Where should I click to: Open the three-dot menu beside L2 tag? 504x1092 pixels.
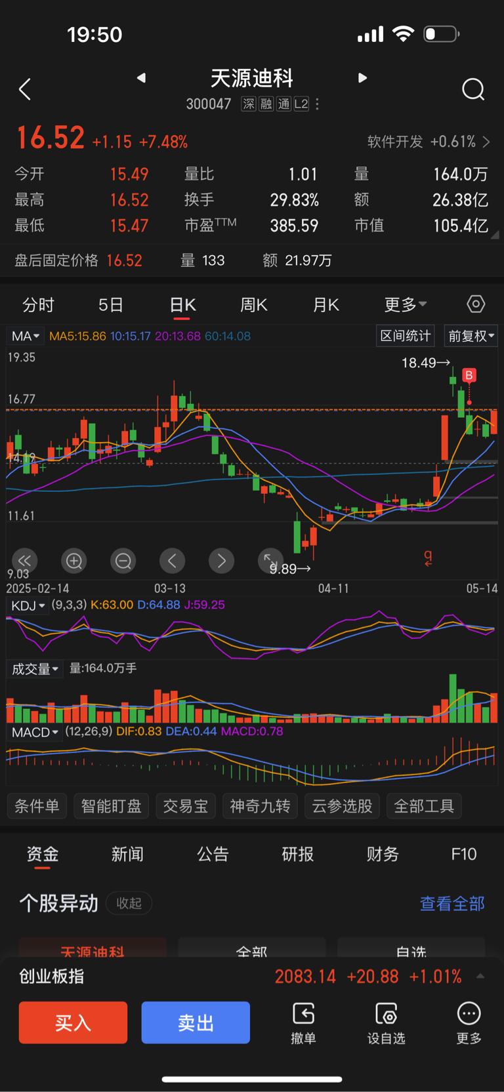pos(317,104)
